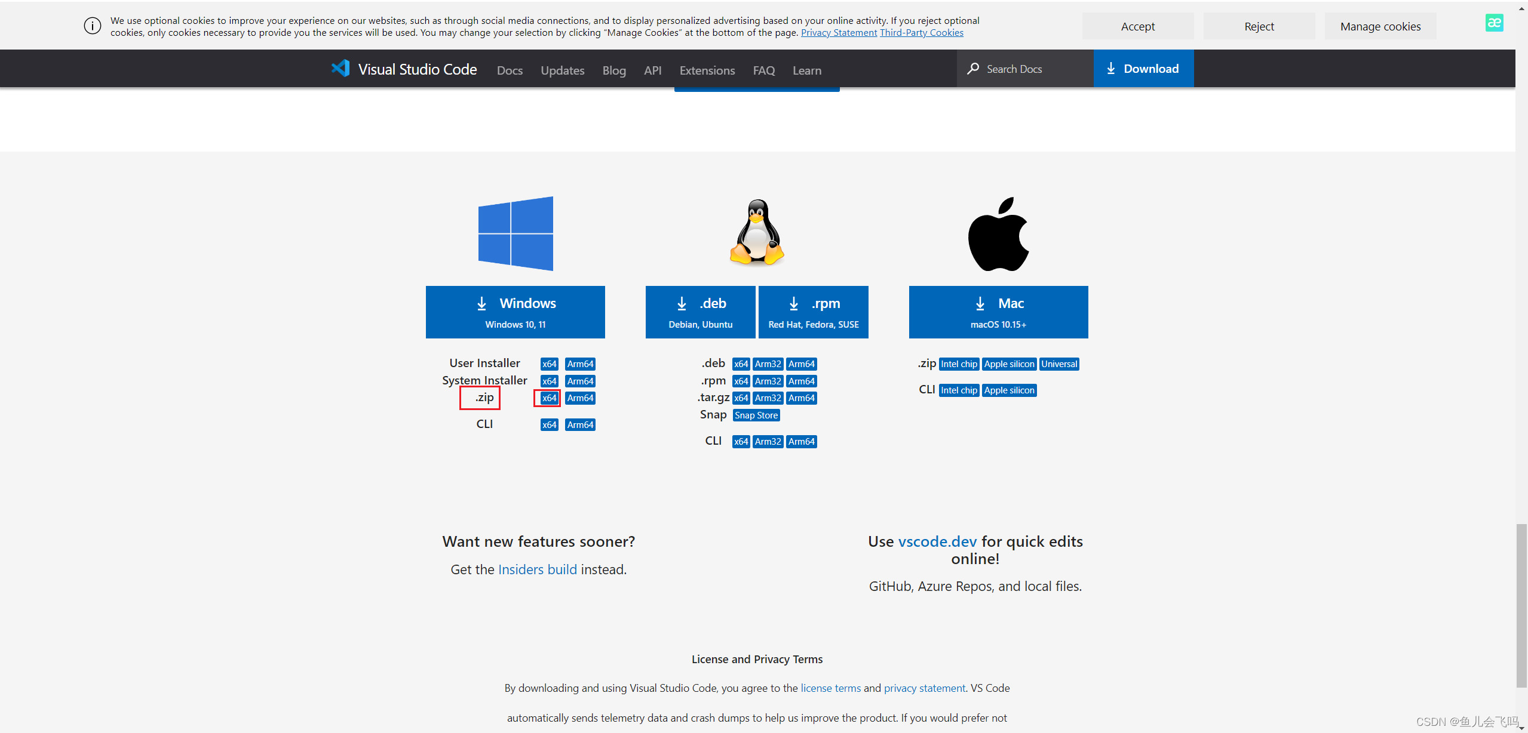Click the green browser extension icon top-right
This screenshot has height=733, width=1528.
point(1494,23)
